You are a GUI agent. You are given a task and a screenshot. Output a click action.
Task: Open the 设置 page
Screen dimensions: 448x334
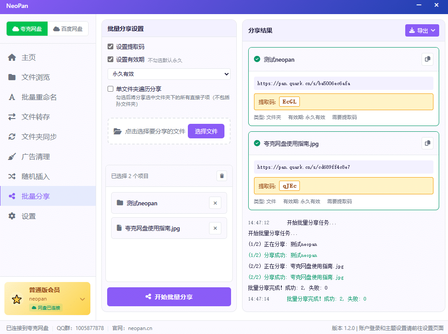48,216
